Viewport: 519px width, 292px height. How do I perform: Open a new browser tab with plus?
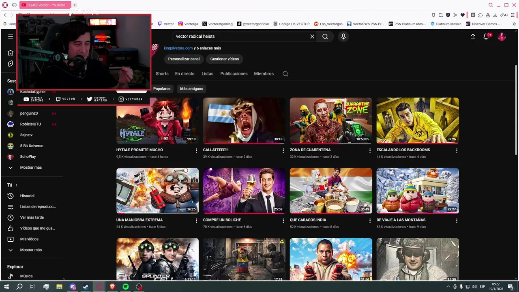click(x=75, y=5)
